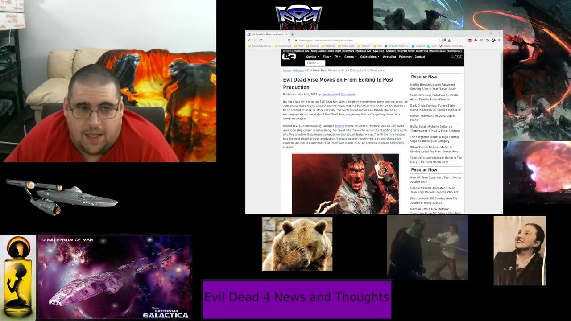This screenshot has height=321, width=571.
Task: Open the News bookmark folder
Action: click(298, 46)
